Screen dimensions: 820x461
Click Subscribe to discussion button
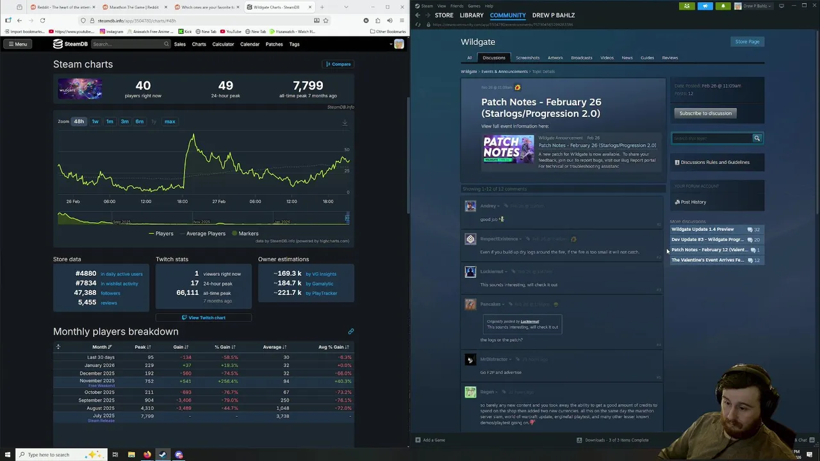705,113
